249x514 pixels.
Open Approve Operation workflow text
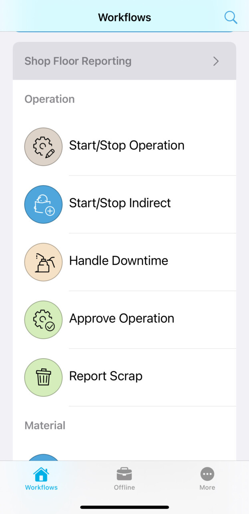(122, 318)
